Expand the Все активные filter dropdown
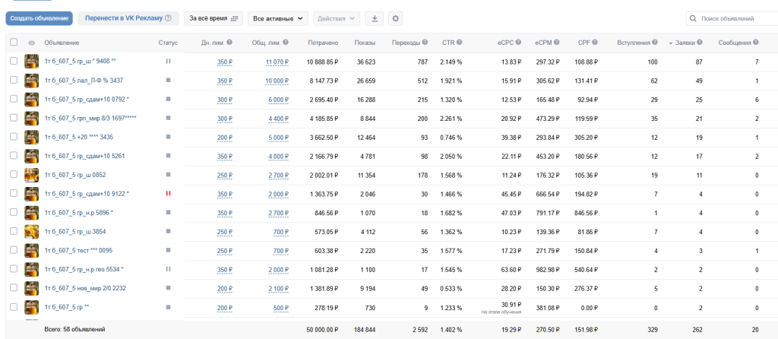This screenshot has width=778, height=339. click(278, 18)
